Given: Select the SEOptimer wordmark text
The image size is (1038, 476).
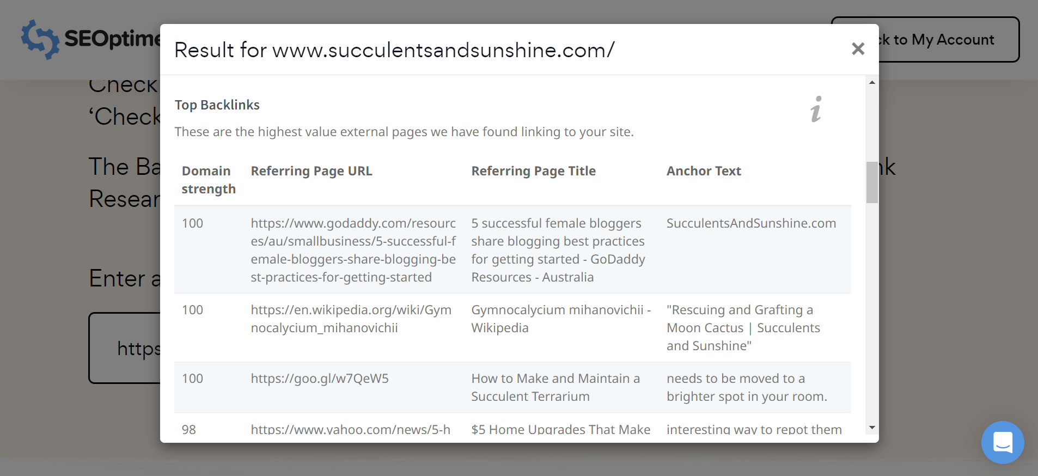Looking at the screenshot, I should (109, 38).
